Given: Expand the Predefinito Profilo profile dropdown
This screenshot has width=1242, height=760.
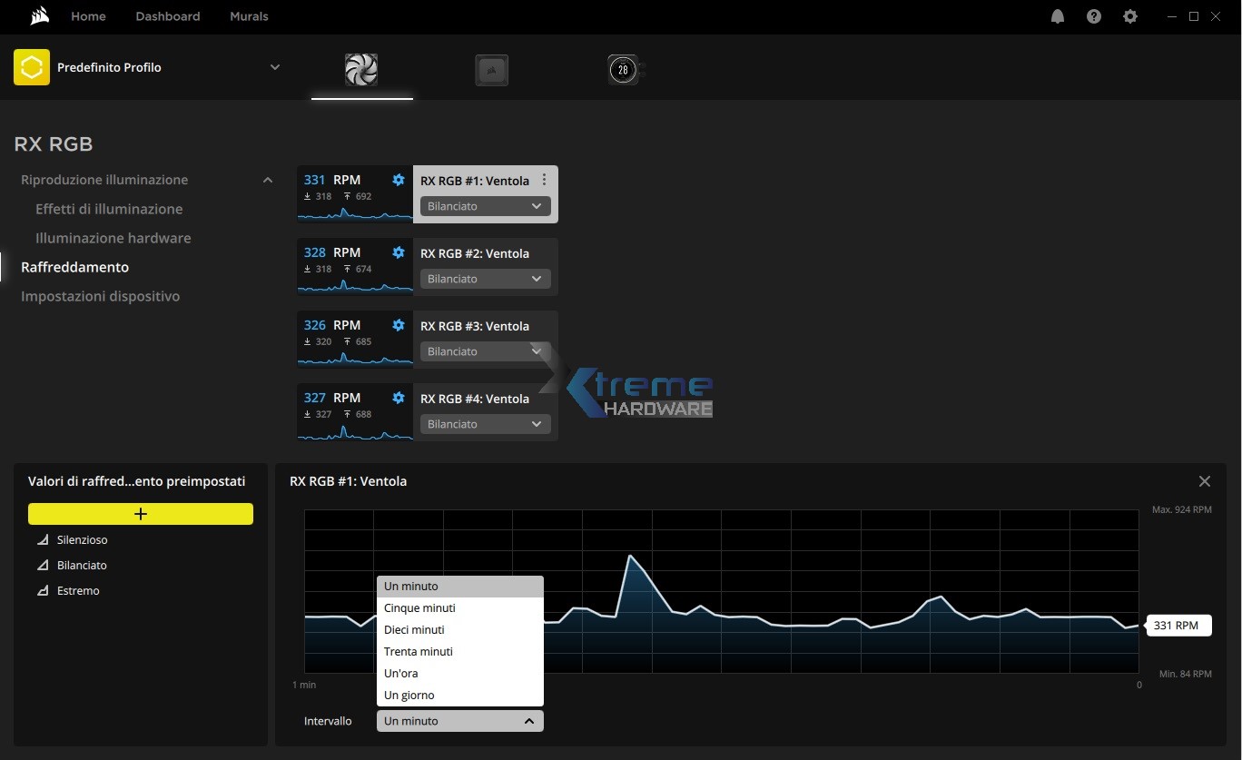Looking at the screenshot, I should (275, 67).
